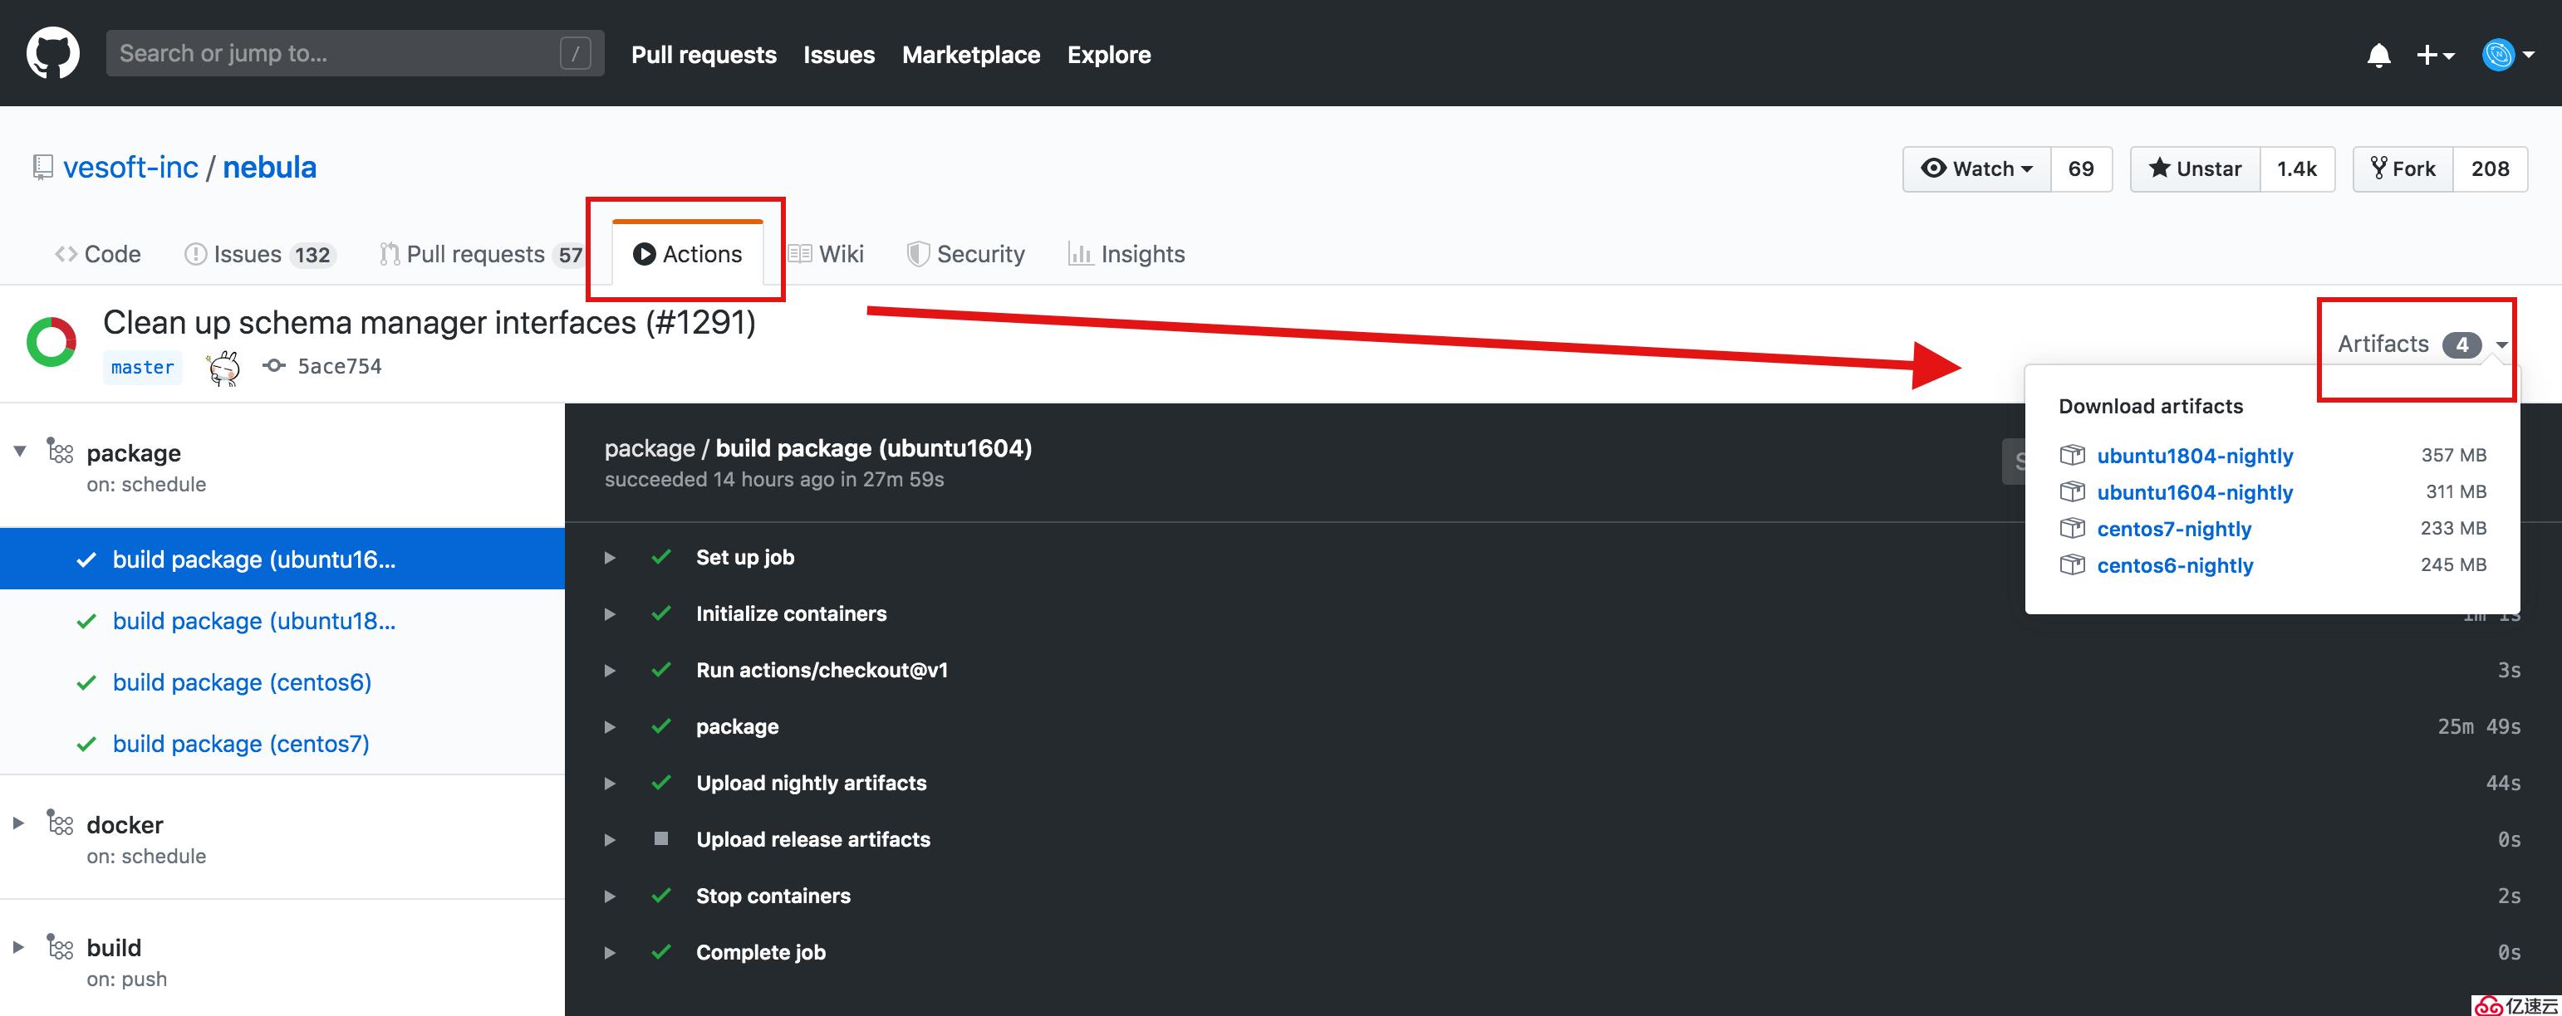
Task: View the 208 forks count
Action: [x=2491, y=169]
